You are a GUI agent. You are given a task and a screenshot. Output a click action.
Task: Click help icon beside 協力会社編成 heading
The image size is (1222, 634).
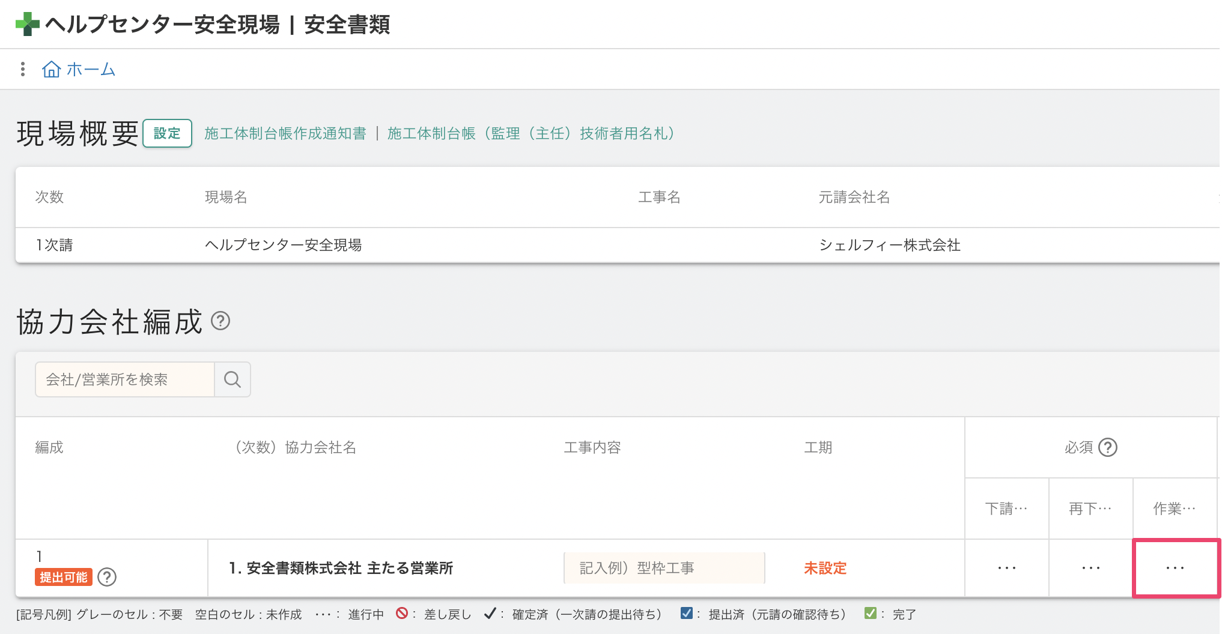point(220,321)
